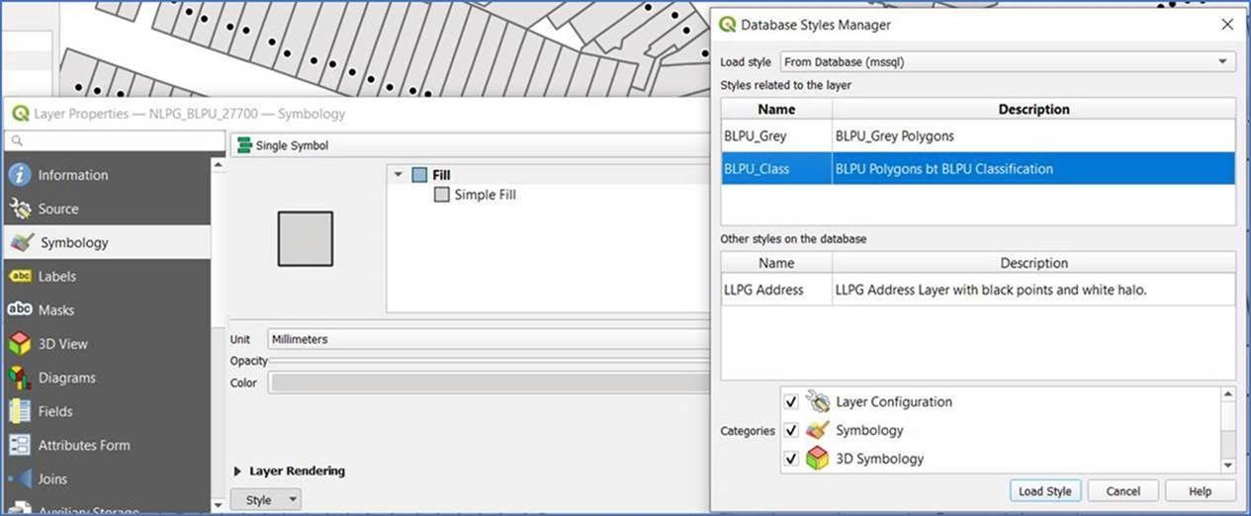Open the Diagrams tab
This screenshot has width=1251, height=516.
[106, 378]
